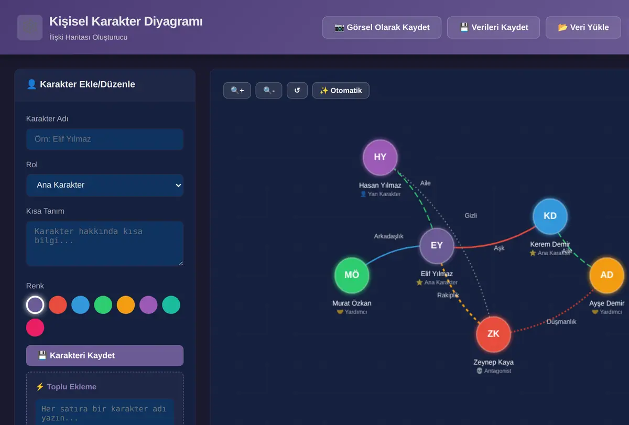Pick the red color swatch
This screenshot has width=629, height=425.
click(x=58, y=304)
